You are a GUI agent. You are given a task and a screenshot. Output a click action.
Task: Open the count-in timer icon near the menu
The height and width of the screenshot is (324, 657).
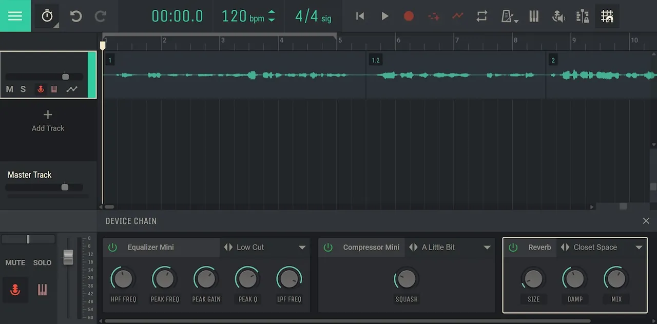point(47,16)
